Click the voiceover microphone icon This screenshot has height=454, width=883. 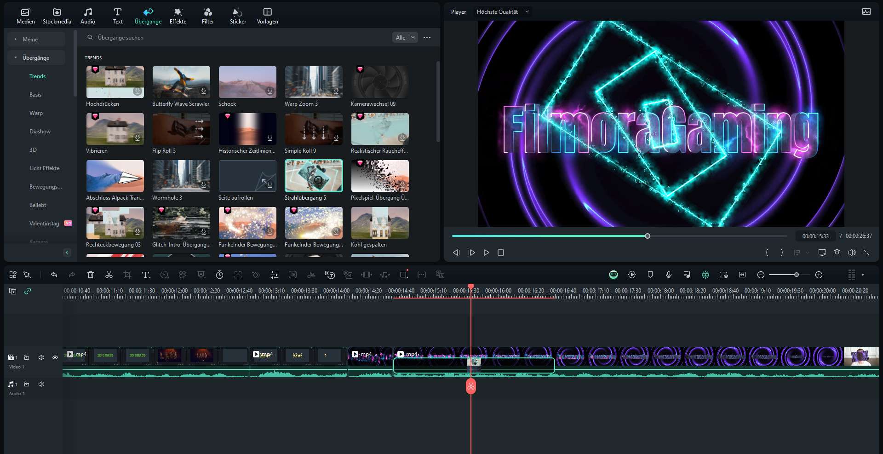669,275
